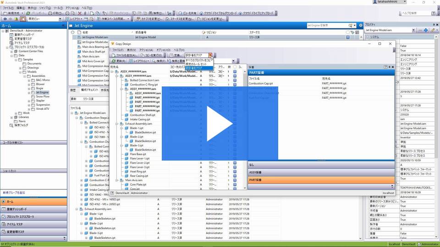Toggle blue checkbox on Bolted Connection1.iam row
The image size is (440, 247).
[235, 80]
